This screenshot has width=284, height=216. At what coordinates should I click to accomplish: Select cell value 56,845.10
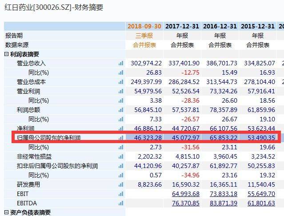[148, 110]
